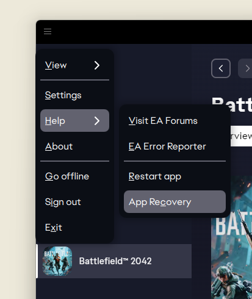Go forward with the right arrow button
This screenshot has width=252, height=299.
[x=245, y=68]
